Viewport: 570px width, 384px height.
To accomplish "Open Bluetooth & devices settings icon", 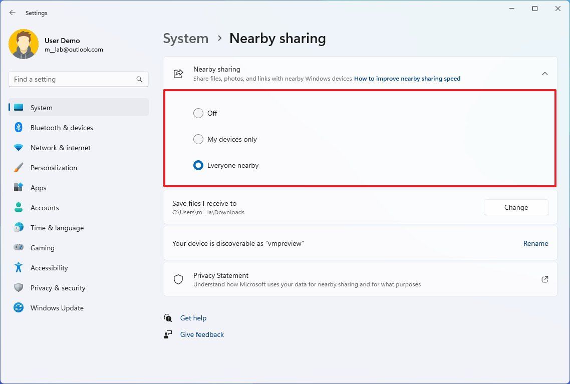I will (x=18, y=128).
